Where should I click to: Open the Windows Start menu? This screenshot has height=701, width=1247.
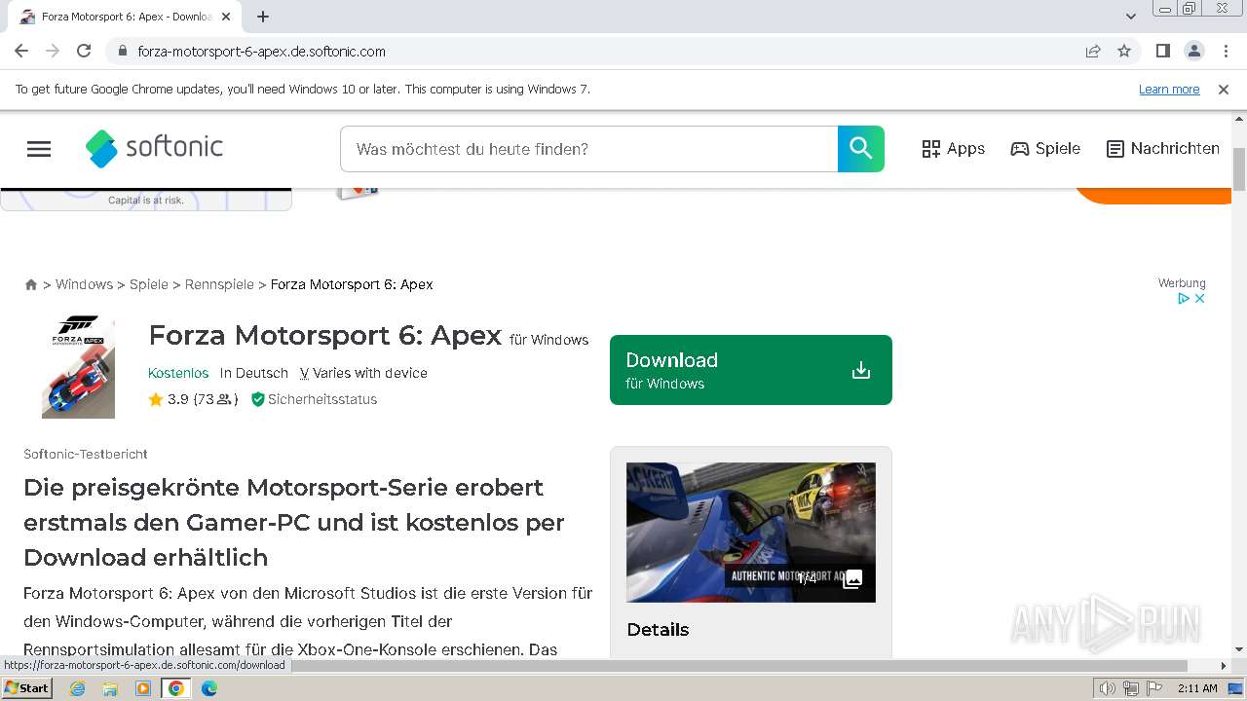pyautogui.click(x=26, y=688)
